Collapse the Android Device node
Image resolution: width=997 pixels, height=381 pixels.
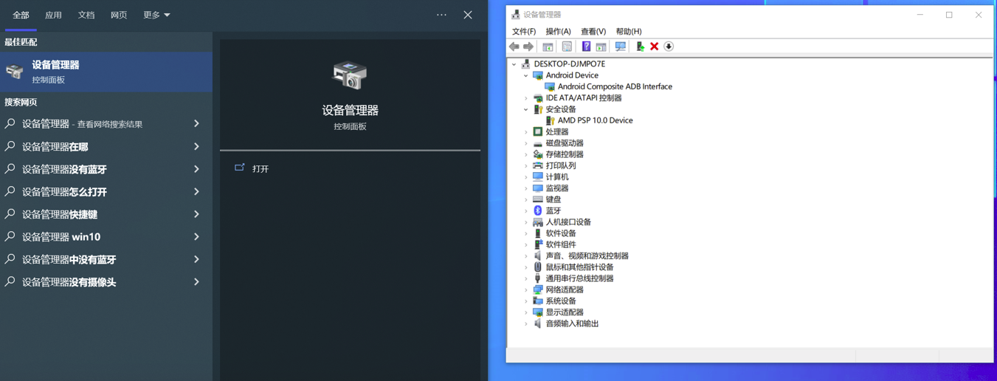(526, 75)
